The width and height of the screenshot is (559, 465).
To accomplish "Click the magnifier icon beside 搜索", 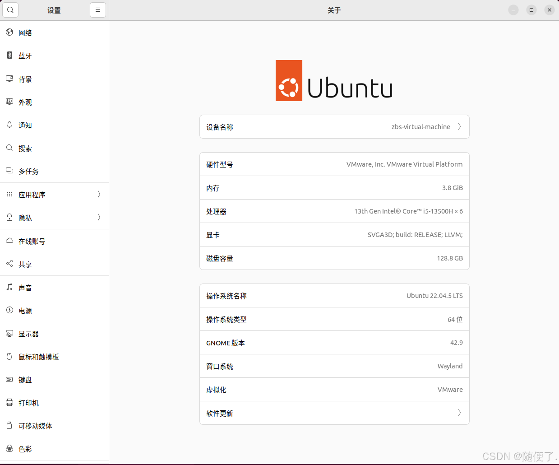I will click(x=9, y=148).
